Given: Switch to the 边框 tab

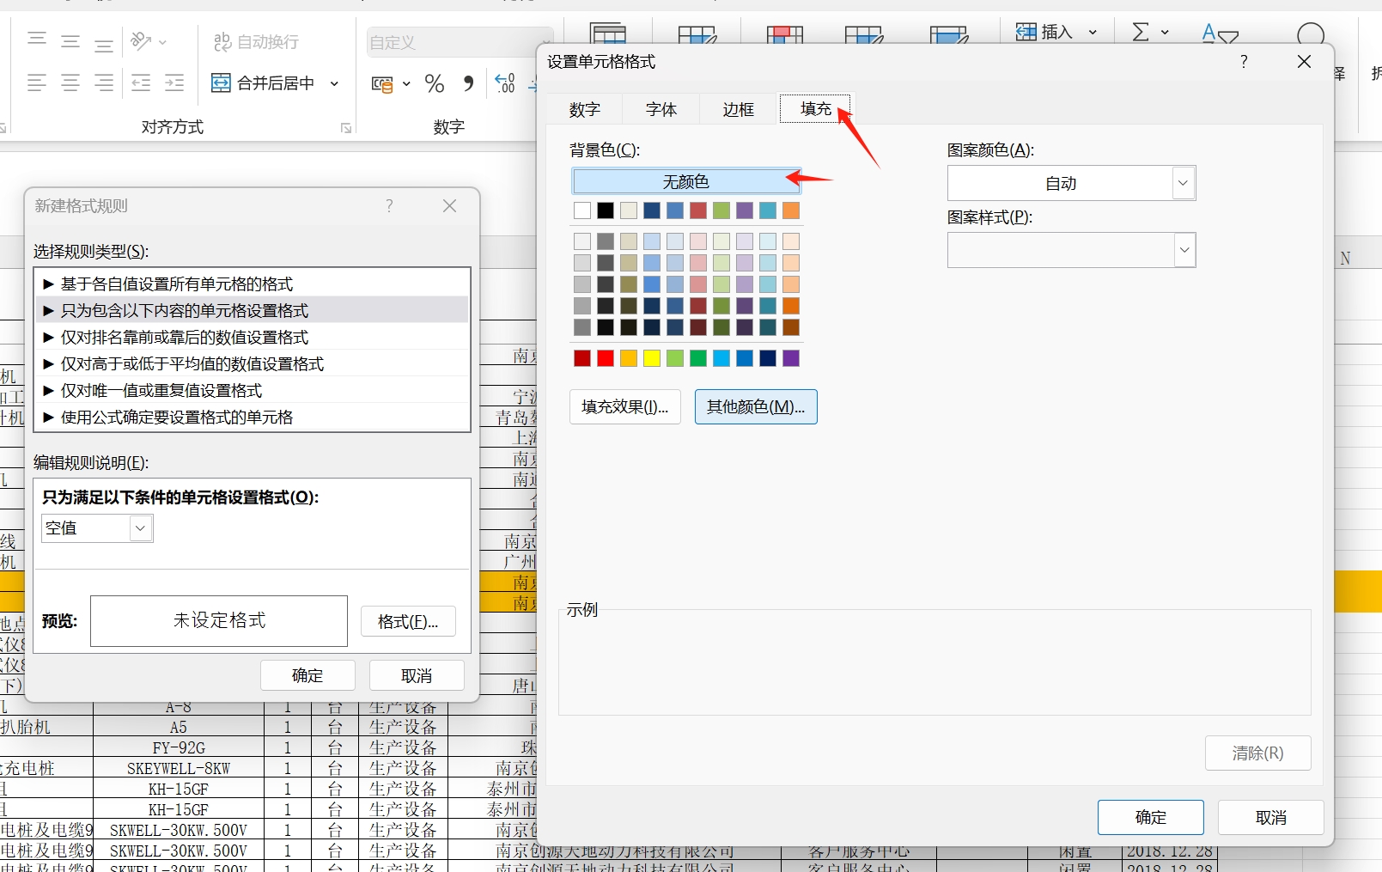Looking at the screenshot, I should 738,109.
